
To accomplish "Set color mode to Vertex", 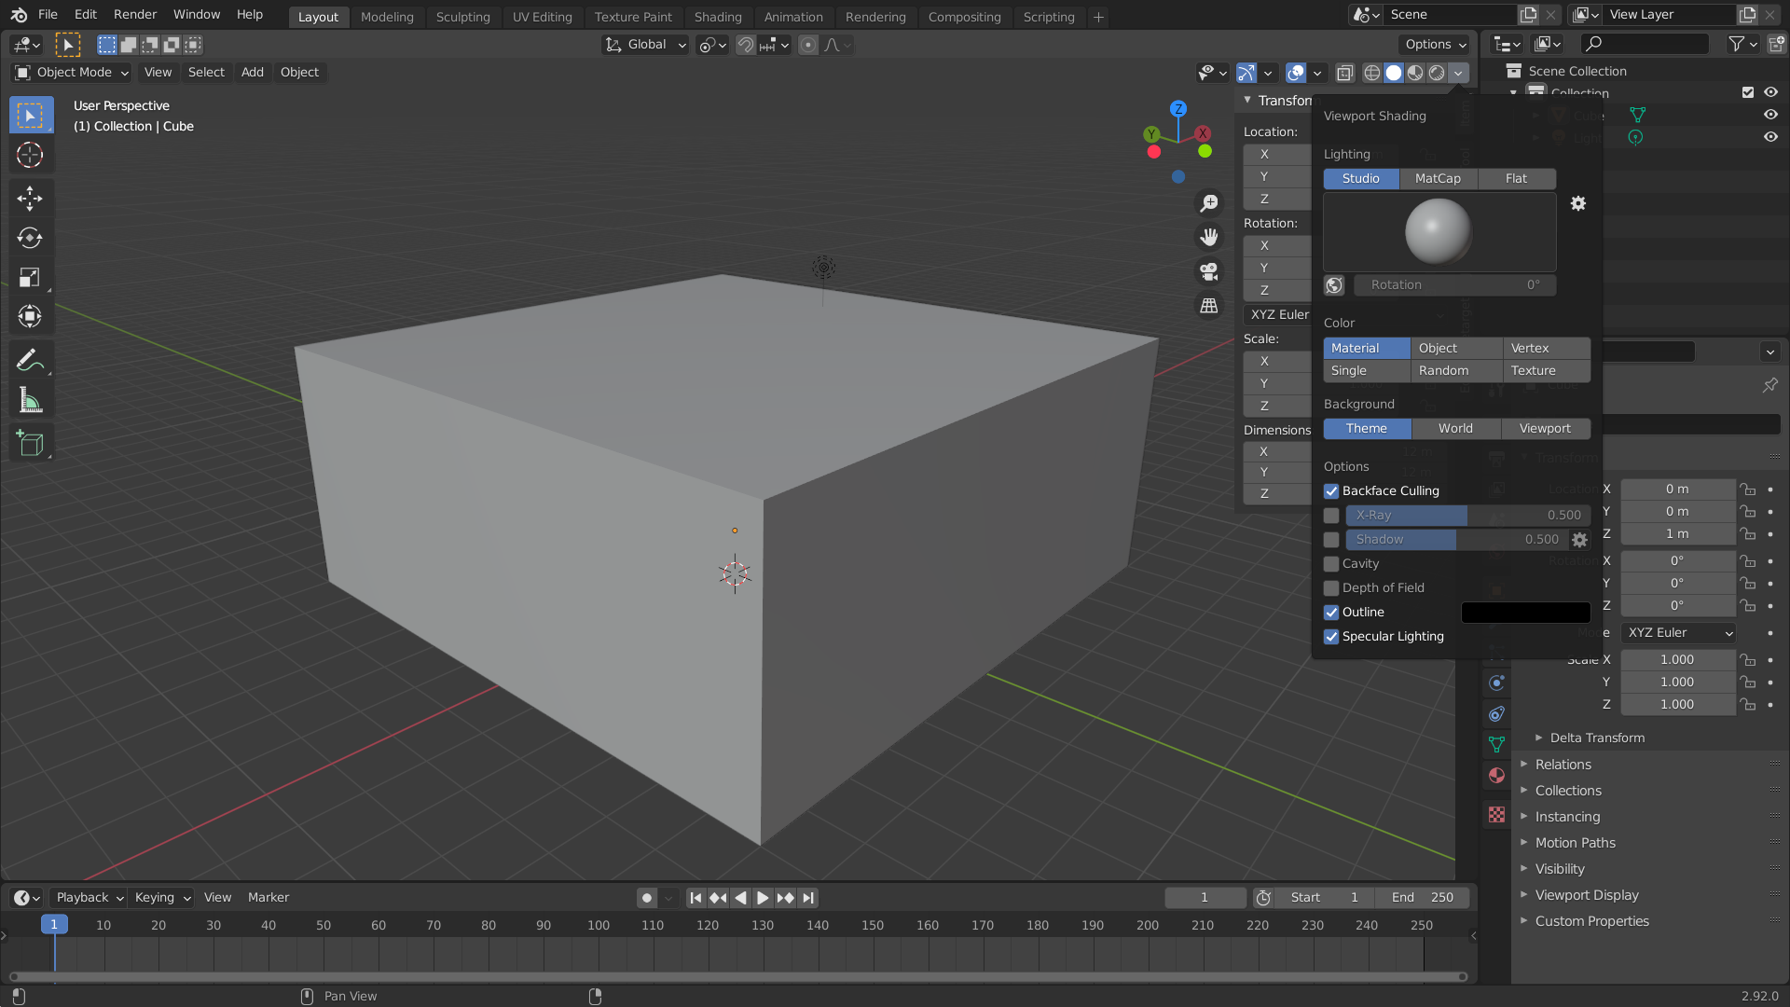I will pyautogui.click(x=1546, y=349).
